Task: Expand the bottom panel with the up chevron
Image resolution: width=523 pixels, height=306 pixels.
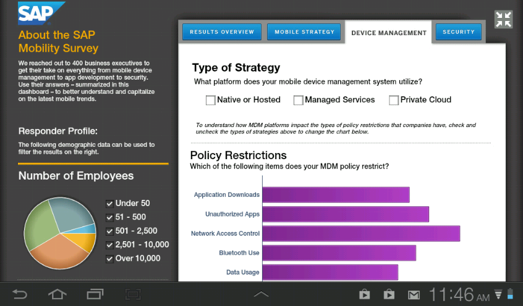Action: coord(261,294)
